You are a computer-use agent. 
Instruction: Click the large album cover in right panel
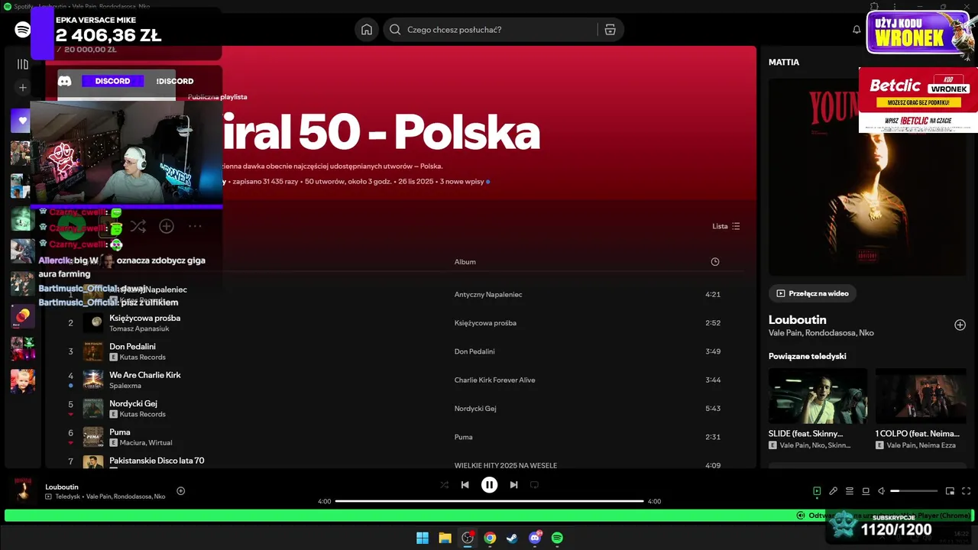pos(867,176)
